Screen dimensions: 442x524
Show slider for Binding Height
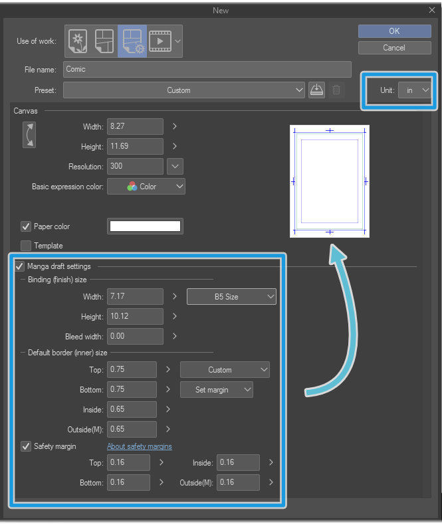[x=175, y=317]
